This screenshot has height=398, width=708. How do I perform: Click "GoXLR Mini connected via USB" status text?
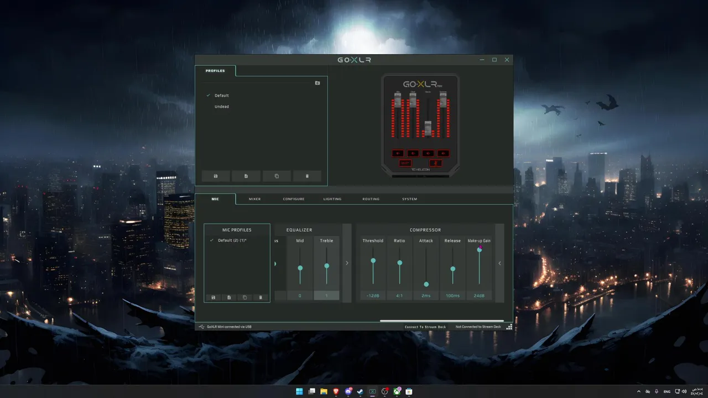tap(230, 327)
